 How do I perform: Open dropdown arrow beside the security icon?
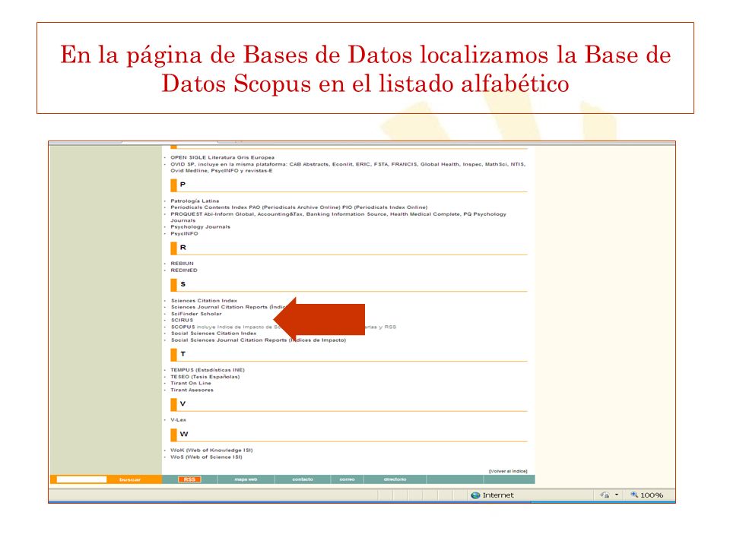tap(617, 495)
